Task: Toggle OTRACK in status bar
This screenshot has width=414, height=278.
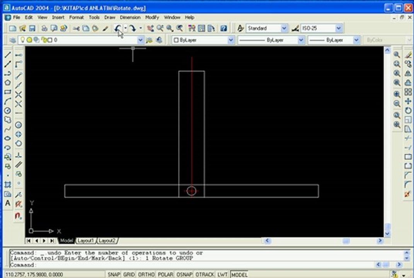Action: click(x=205, y=275)
